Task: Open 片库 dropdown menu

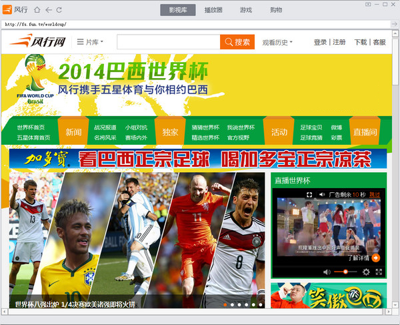Action: (90, 42)
